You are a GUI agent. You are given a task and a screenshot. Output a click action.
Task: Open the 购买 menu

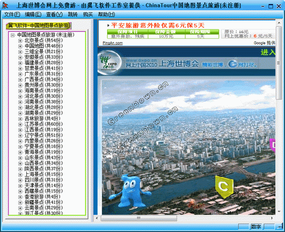coord(88,14)
